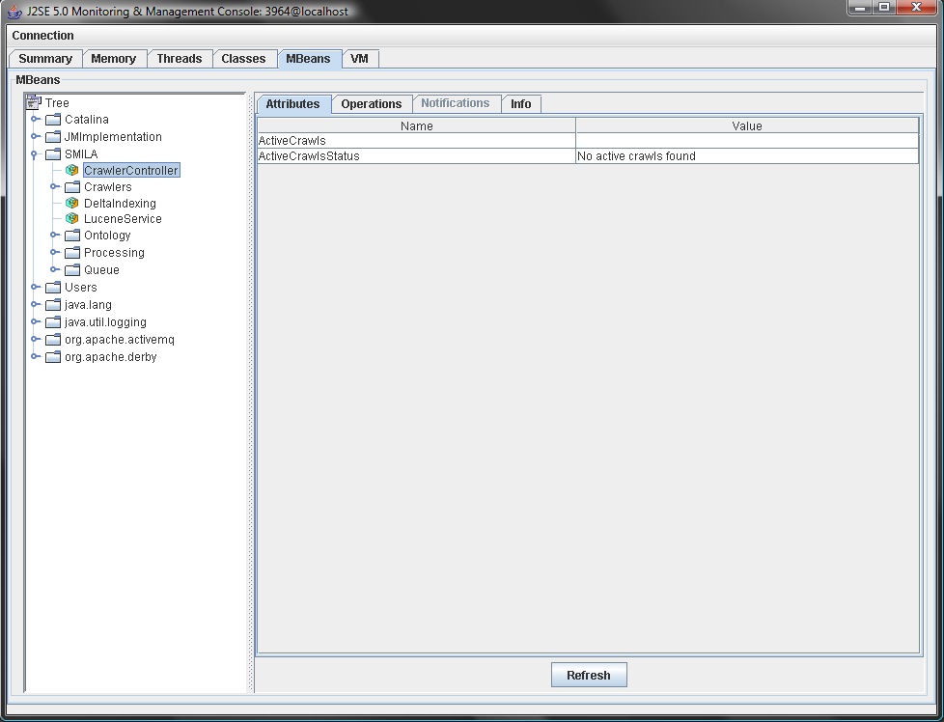
Task: Select the ActiveCrawls attribute name cell
Action: click(417, 141)
